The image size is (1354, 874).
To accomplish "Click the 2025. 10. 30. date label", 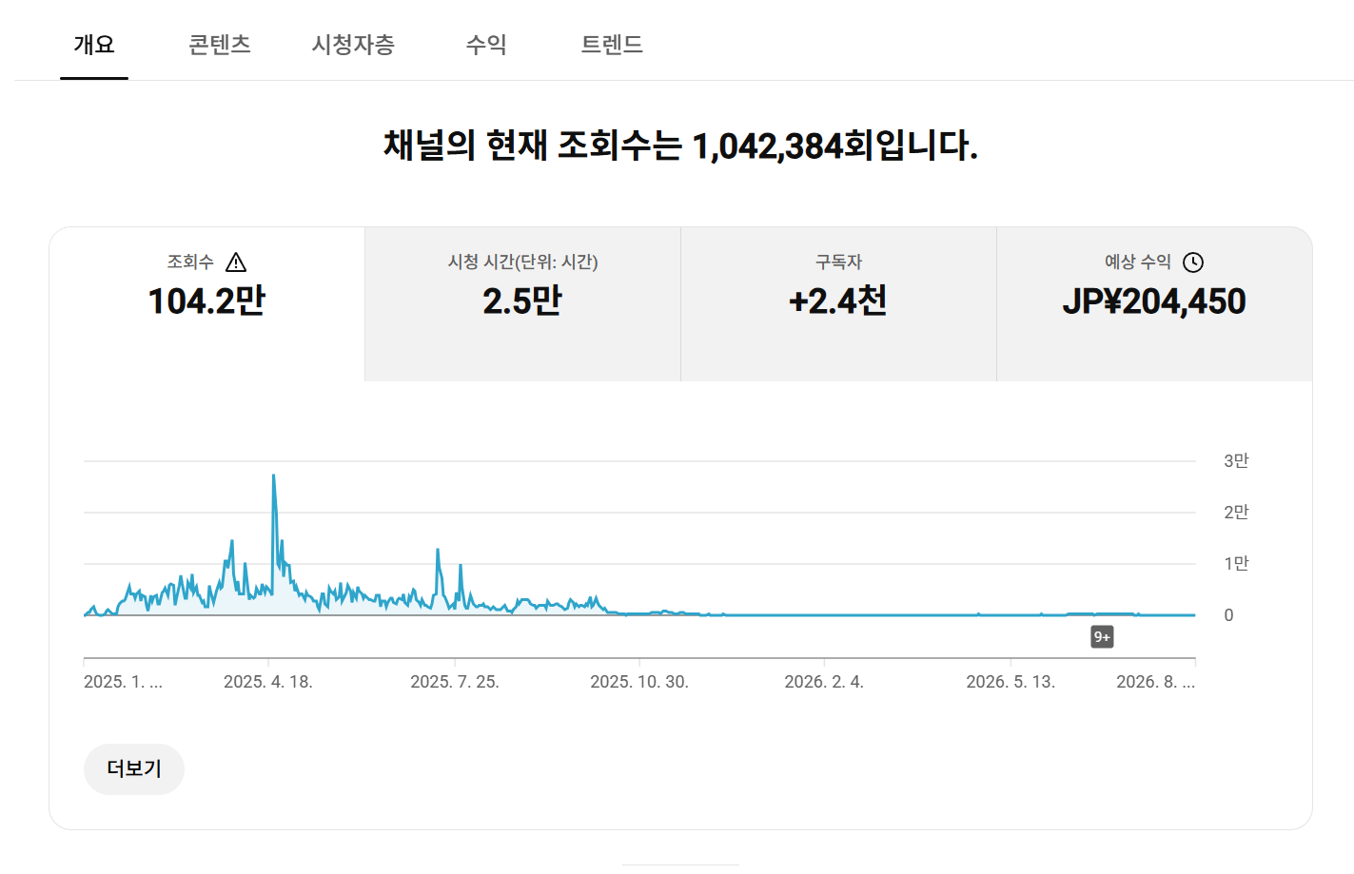I will tap(639, 682).
